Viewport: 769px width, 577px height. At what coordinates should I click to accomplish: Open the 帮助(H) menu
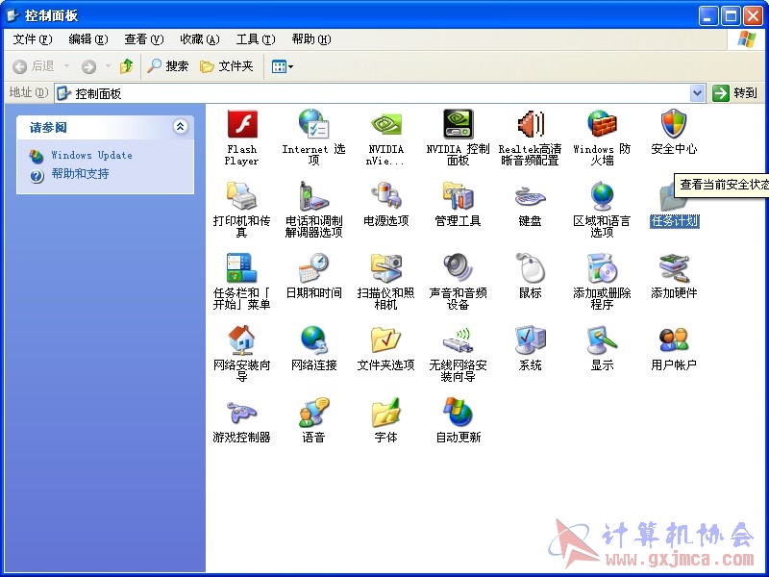[311, 39]
